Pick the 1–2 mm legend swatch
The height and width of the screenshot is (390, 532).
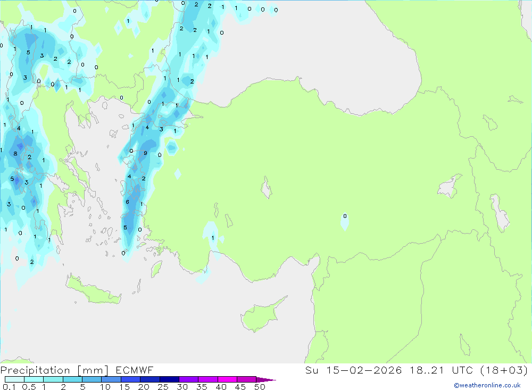click(53, 379)
